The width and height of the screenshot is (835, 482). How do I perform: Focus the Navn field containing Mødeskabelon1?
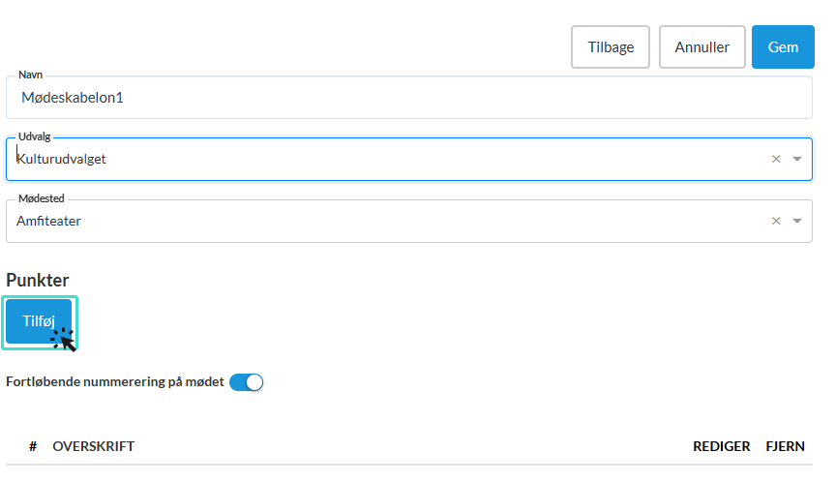click(408, 98)
